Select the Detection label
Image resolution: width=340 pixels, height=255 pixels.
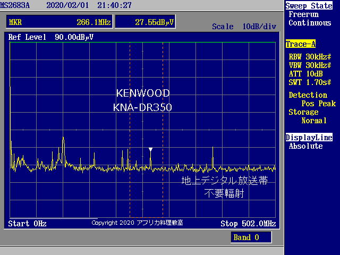point(308,95)
